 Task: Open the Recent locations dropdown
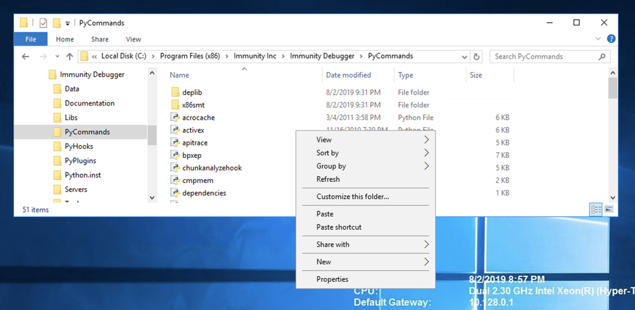[57, 56]
